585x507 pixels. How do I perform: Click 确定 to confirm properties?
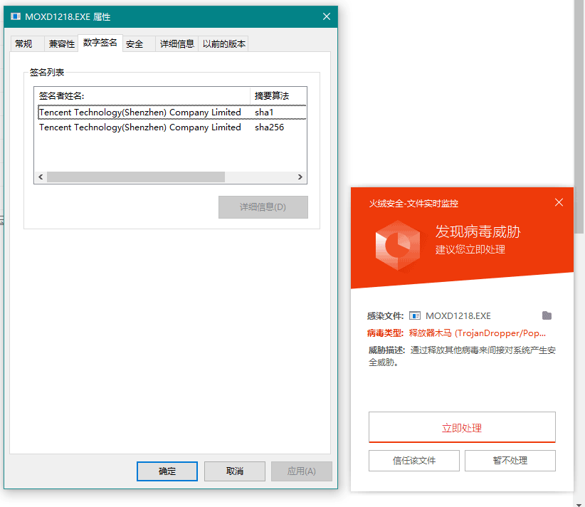point(167,471)
